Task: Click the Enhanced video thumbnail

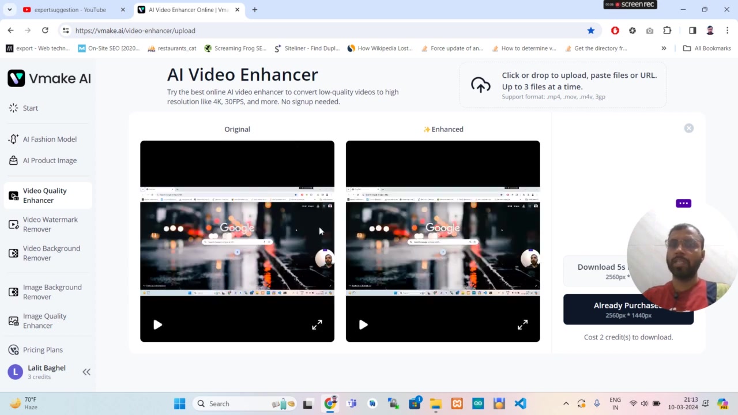Action: [443, 241]
